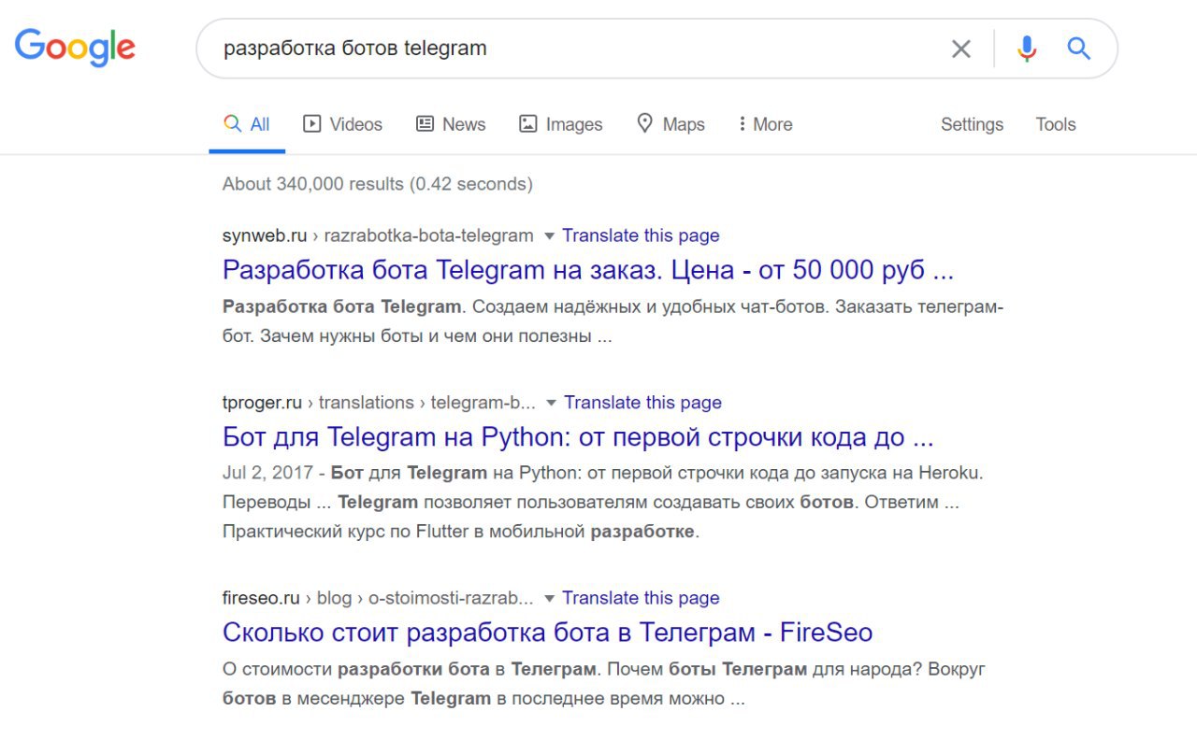Translate the fireseo.ru result page

tap(641, 598)
